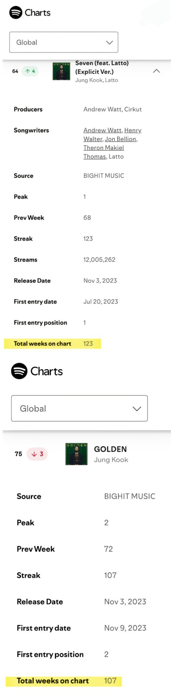171x697 pixels.
Task: Open songwriter Theron Makiel link
Action: 104,148
